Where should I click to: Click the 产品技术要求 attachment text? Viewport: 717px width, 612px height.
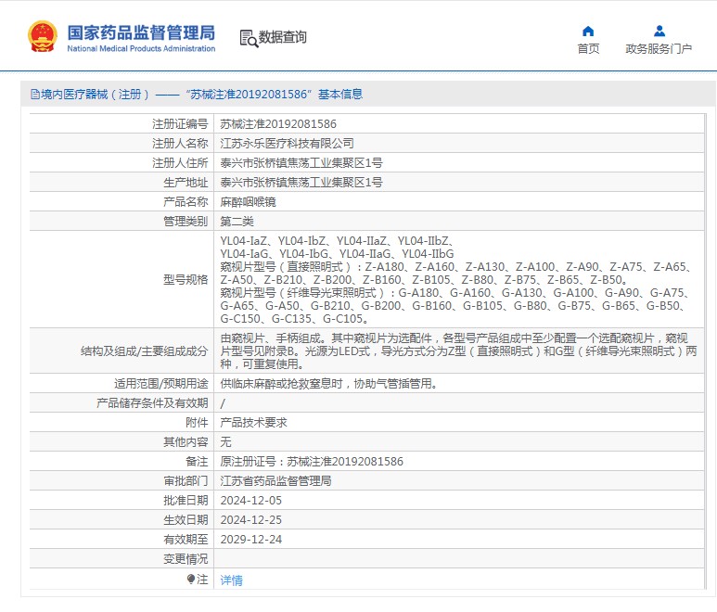[x=253, y=423]
